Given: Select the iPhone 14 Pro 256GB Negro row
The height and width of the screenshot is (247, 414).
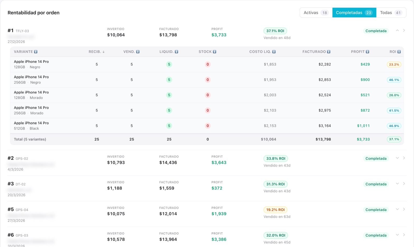Looking at the screenshot, I should click(207, 80).
